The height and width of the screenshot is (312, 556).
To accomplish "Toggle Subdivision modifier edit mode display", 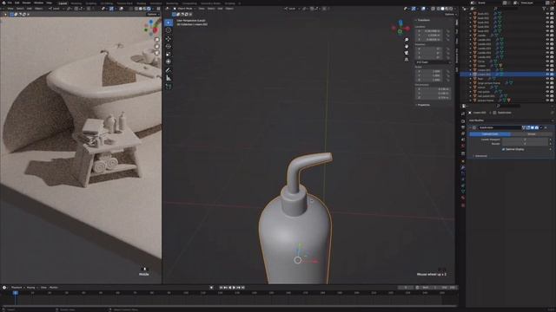I will [528, 127].
